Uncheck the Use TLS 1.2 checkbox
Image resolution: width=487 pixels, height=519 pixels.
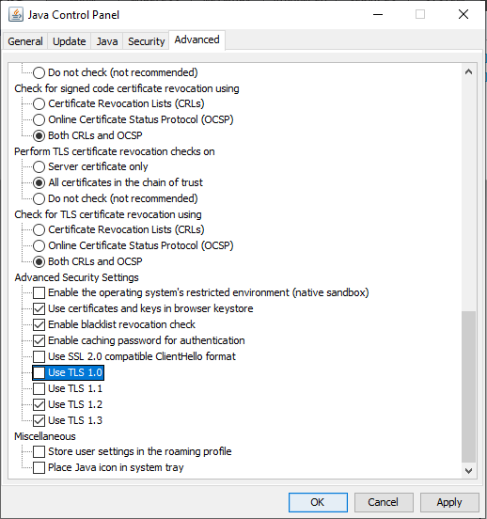(x=39, y=404)
